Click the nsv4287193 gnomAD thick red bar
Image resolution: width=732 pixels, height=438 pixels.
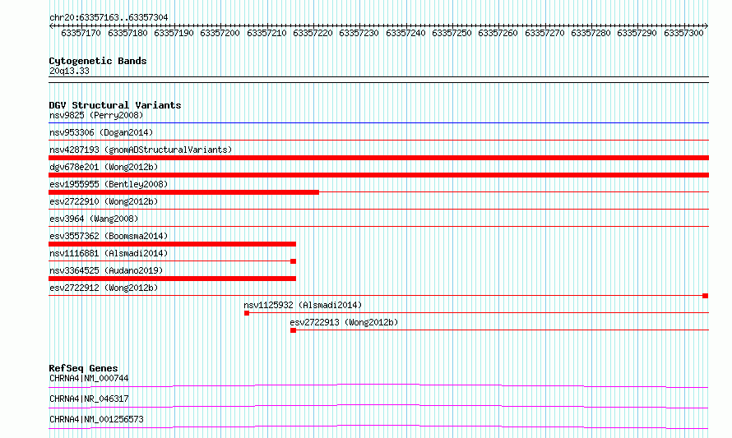(x=378, y=158)
